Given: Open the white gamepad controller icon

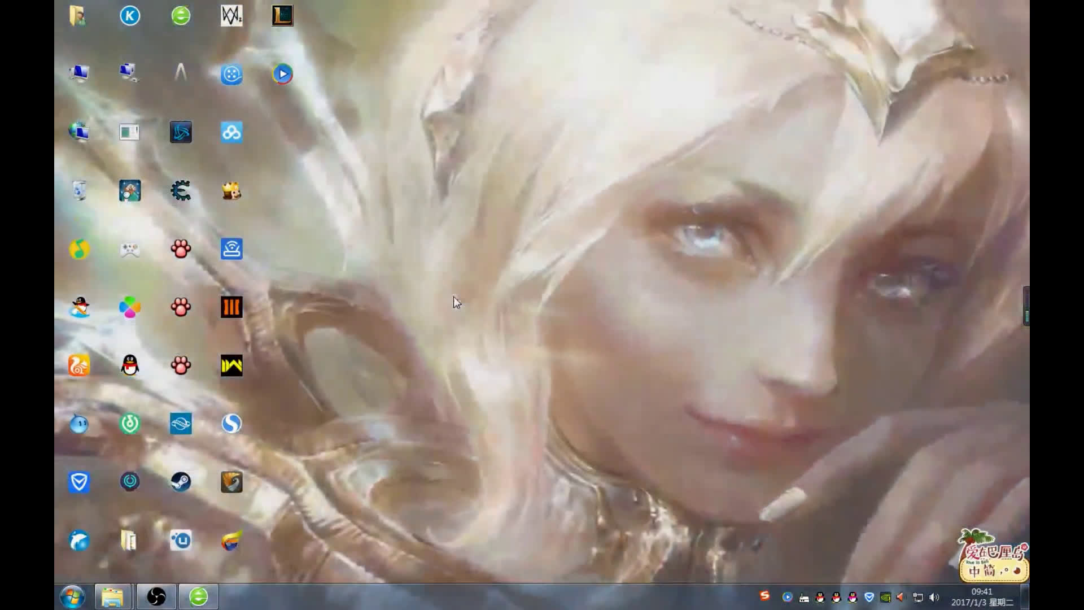Looking at the screenshot, I should coord(130,249).
